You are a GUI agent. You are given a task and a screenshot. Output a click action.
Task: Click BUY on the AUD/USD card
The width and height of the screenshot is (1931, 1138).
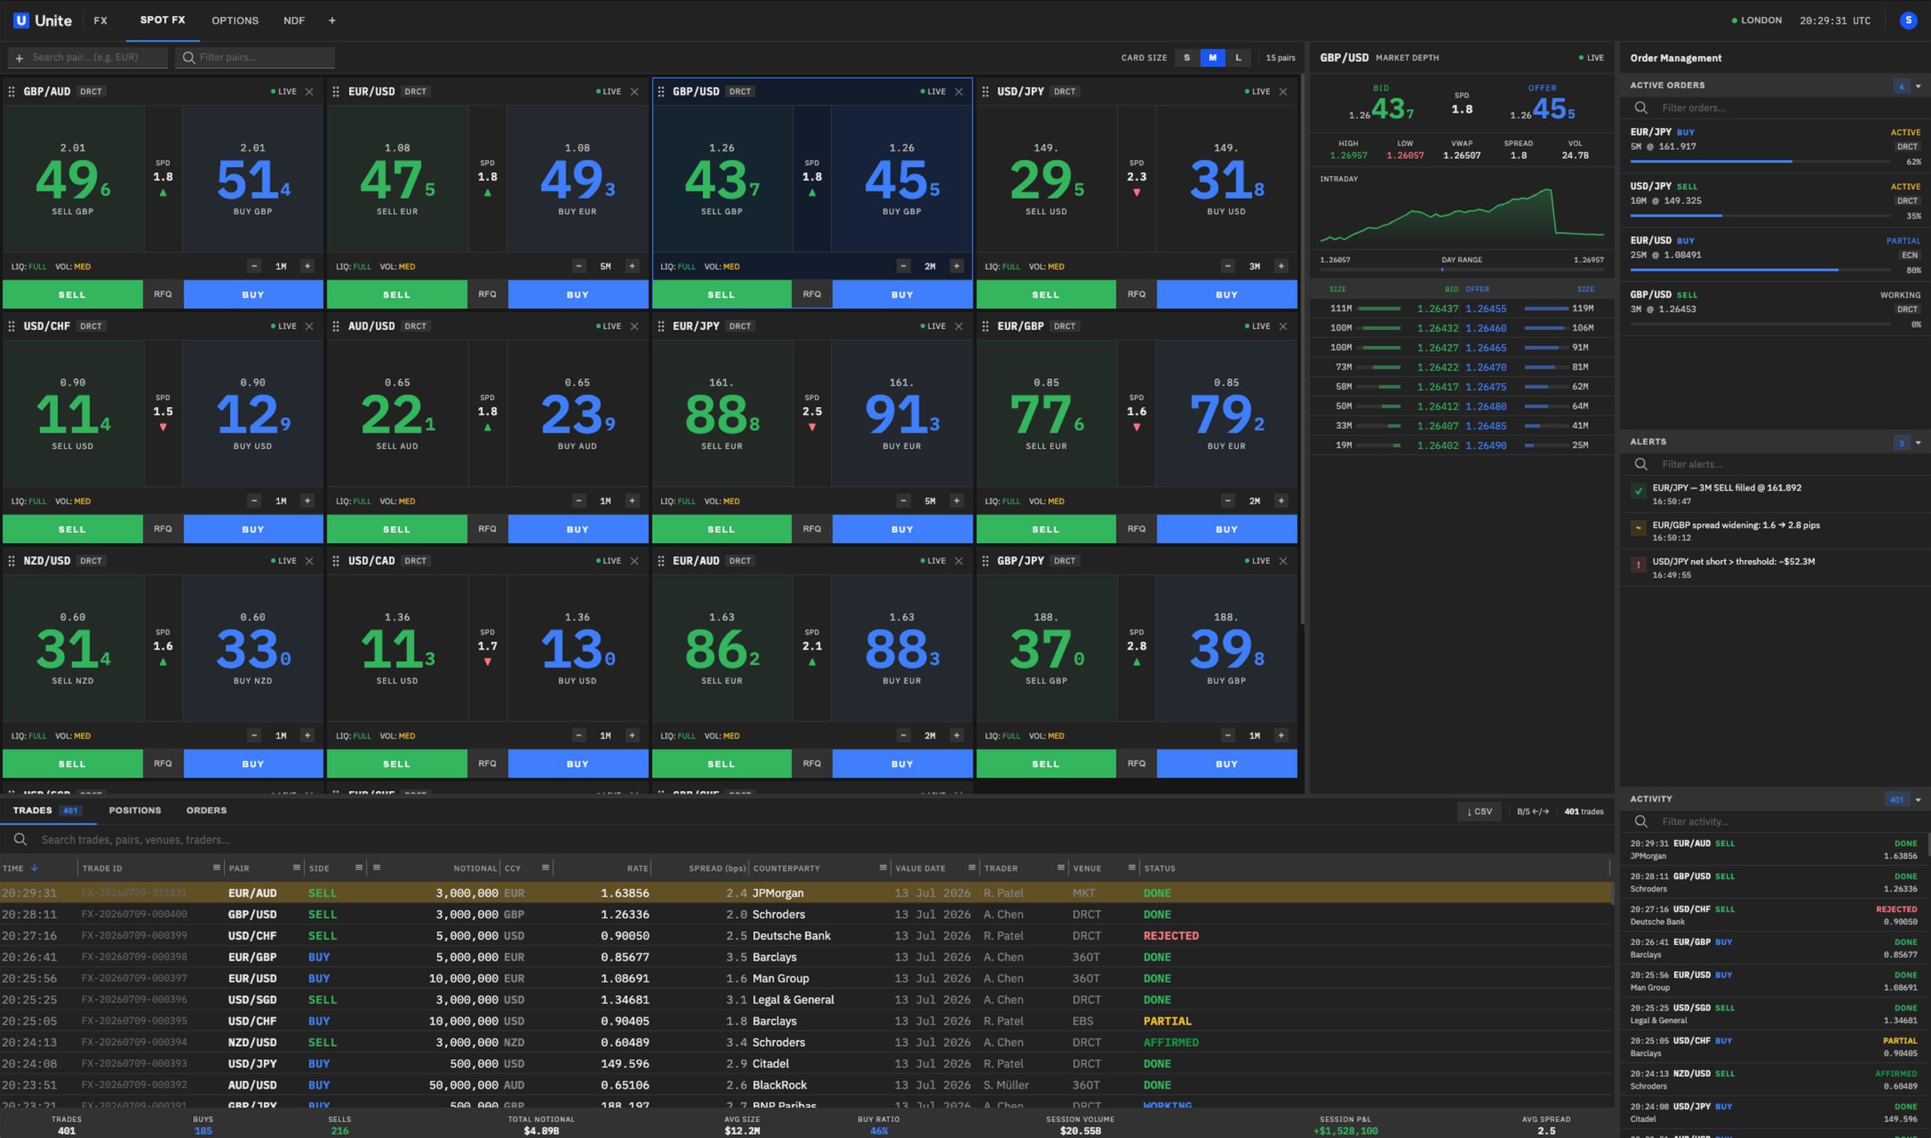[578, 529]
